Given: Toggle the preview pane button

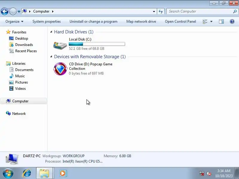Looking at the screenshot, I should [x=221, y=21].
